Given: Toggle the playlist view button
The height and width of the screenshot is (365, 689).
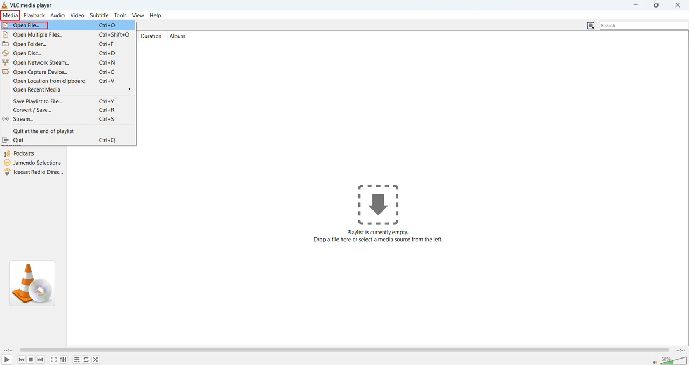Looking at the screenshot, I should tap(76, 360).
